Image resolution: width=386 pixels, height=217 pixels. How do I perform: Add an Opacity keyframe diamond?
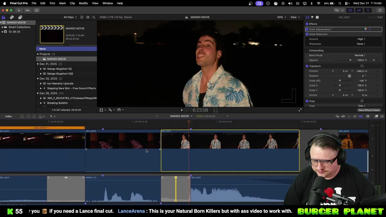pyautogui.click(x=374, y=60)
